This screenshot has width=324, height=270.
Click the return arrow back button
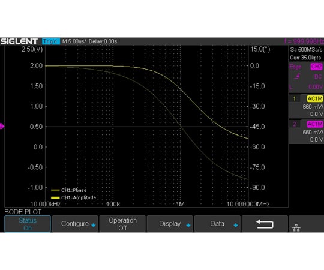click(x=265, y=224)
